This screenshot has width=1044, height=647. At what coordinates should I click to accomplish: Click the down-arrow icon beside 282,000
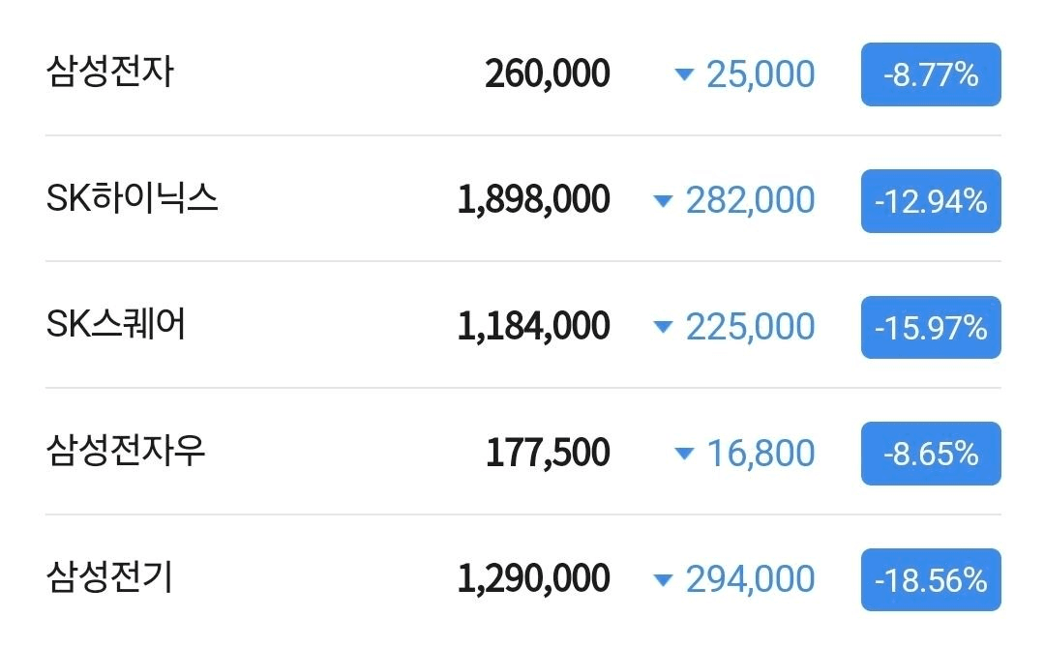663,200
